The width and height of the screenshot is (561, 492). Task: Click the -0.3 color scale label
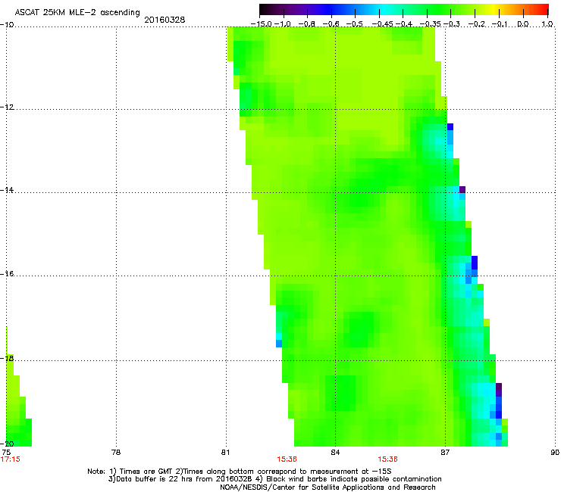tap(452, 24)
